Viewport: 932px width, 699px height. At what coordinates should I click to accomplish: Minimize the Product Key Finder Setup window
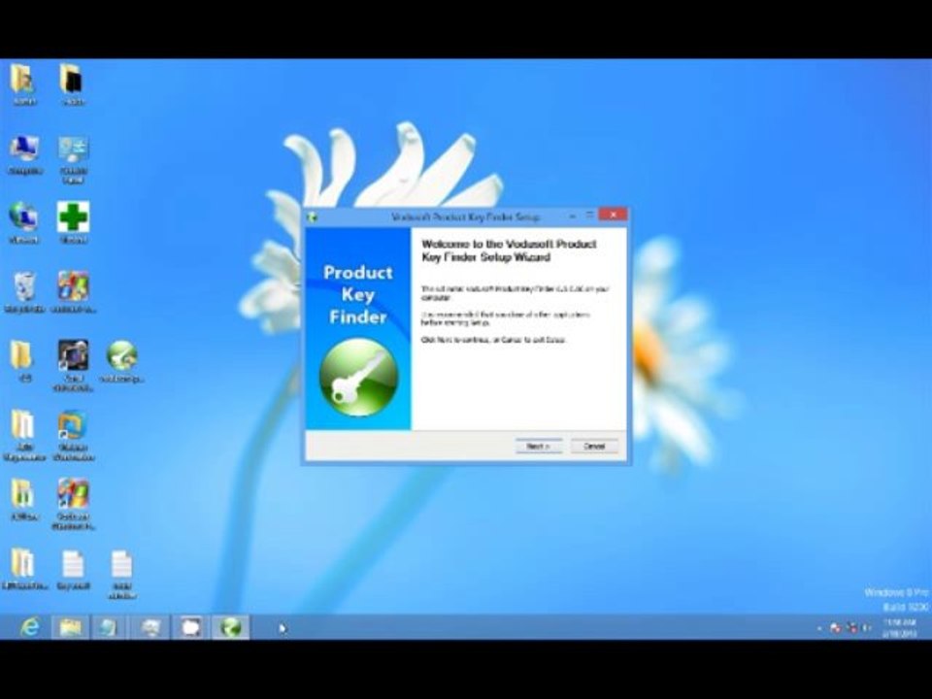573,216
